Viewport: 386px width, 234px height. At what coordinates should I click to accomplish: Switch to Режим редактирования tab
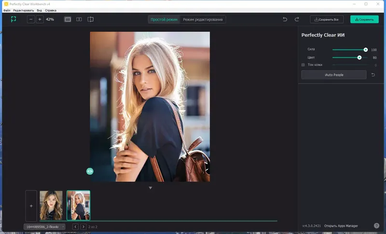pyautogui.click(x=203, y=19)
